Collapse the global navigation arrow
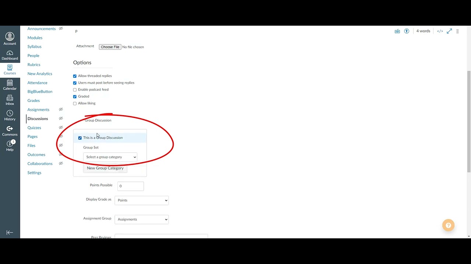 click(10, 232)
